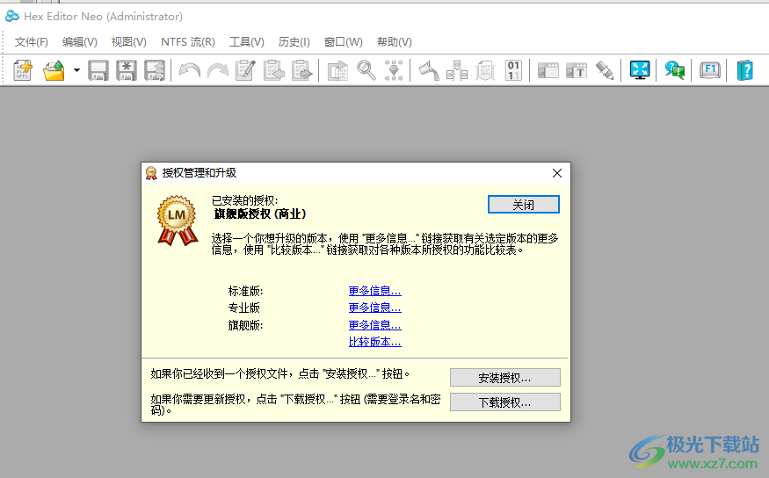Click the Go To offset arrow icon

click(x=337, y=70)
